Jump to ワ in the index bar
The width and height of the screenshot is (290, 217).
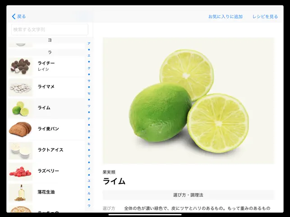click(89, 206)
